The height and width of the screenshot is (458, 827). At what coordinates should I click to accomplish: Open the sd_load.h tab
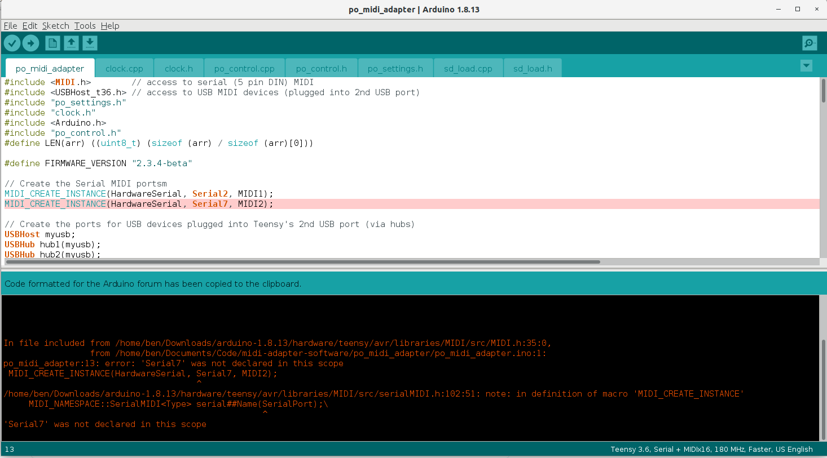coord(532,68)
